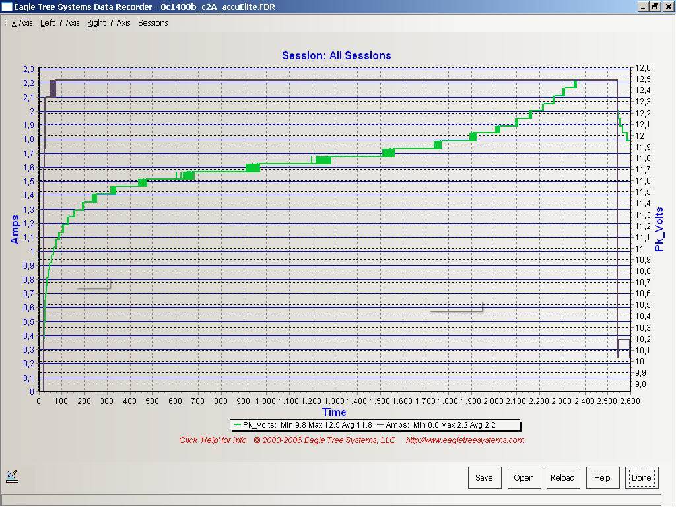The height and width of the screenshot is (507, 676).
Task: Close the Eagle Tree Data Recorder window
Action: coord(667,7)
